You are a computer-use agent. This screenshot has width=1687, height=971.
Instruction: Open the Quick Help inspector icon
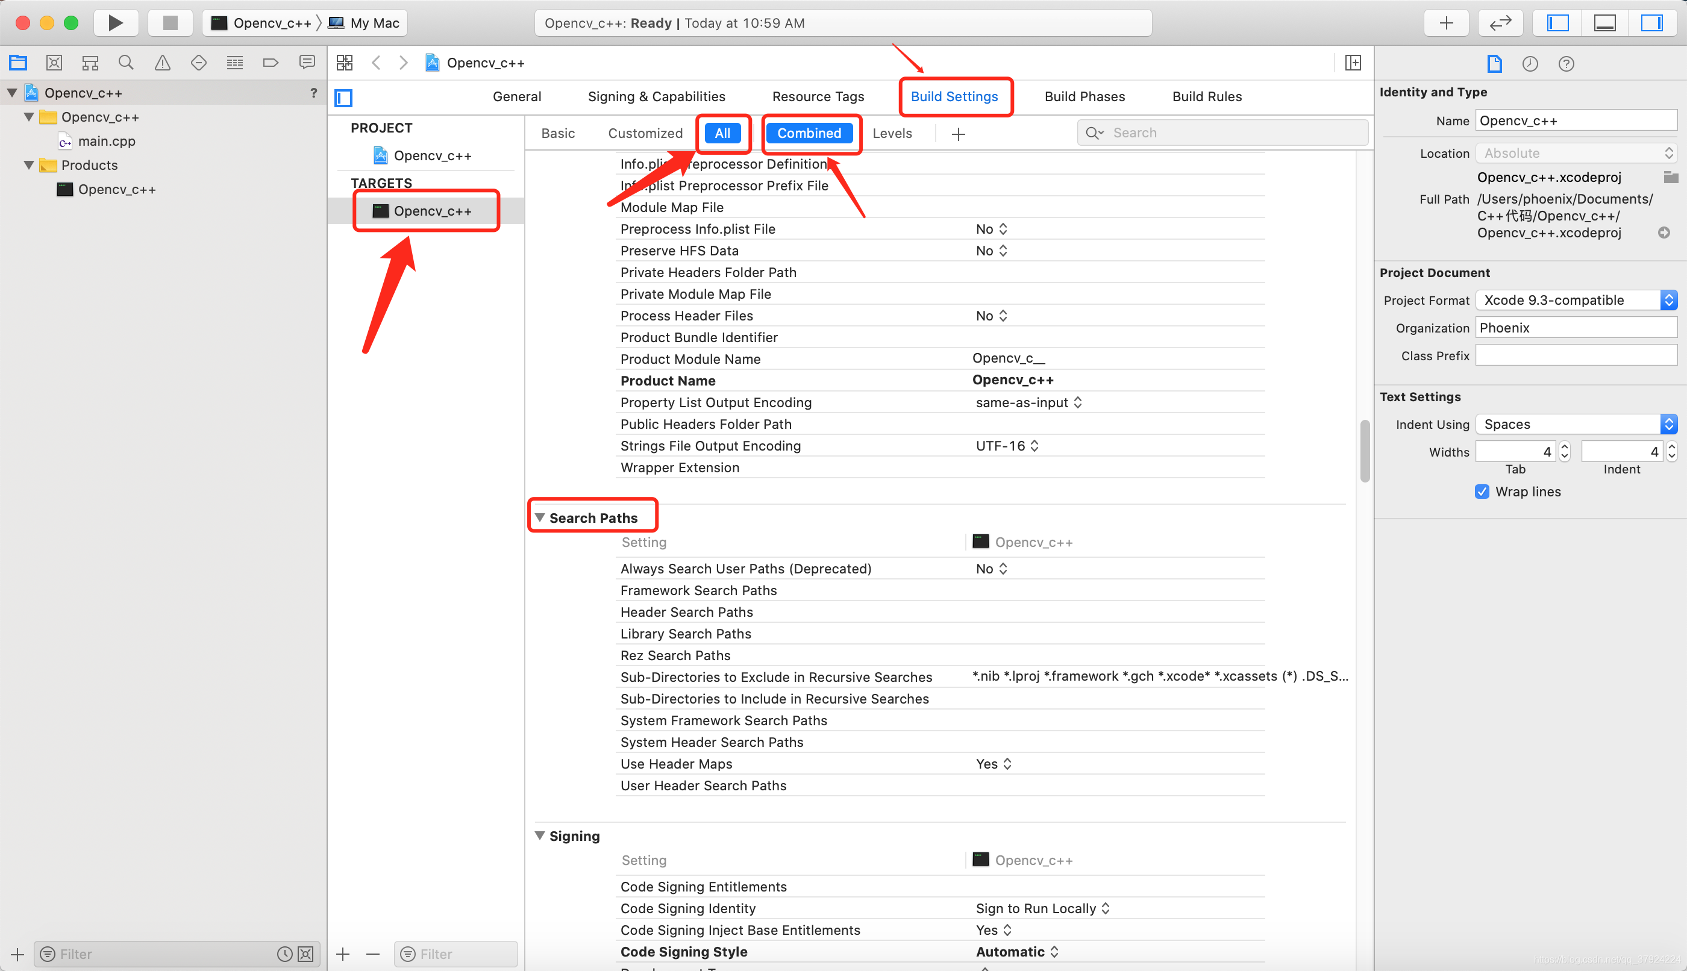[x=1566, y=64]
